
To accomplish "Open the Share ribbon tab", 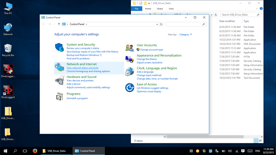I will [160, 9].
